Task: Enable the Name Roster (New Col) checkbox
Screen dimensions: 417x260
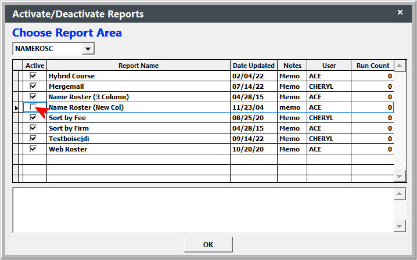Action: pyautogui.click(x=33, y=107)
